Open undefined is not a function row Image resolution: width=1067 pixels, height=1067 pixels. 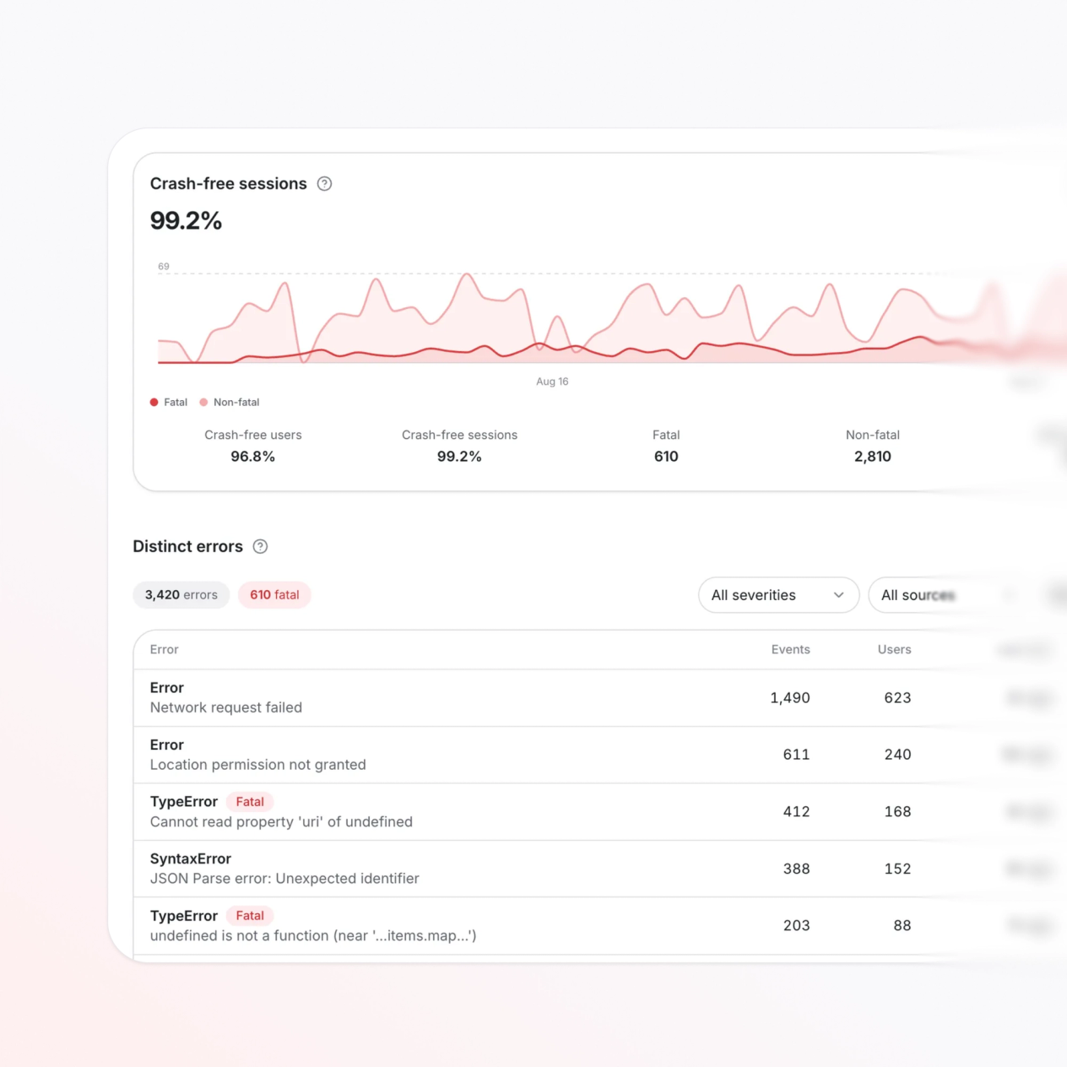[x=599, y=926]
